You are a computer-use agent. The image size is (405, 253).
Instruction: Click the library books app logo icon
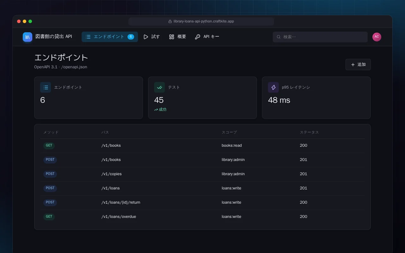tap(28, 37)
